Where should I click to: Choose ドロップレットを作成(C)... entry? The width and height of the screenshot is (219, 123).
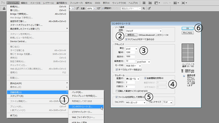pyautogui.click(x=86, y=96)
